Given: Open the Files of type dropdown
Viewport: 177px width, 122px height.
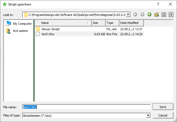Looking at the screenshot, I should pyautogui.click(x=148, y=116).
